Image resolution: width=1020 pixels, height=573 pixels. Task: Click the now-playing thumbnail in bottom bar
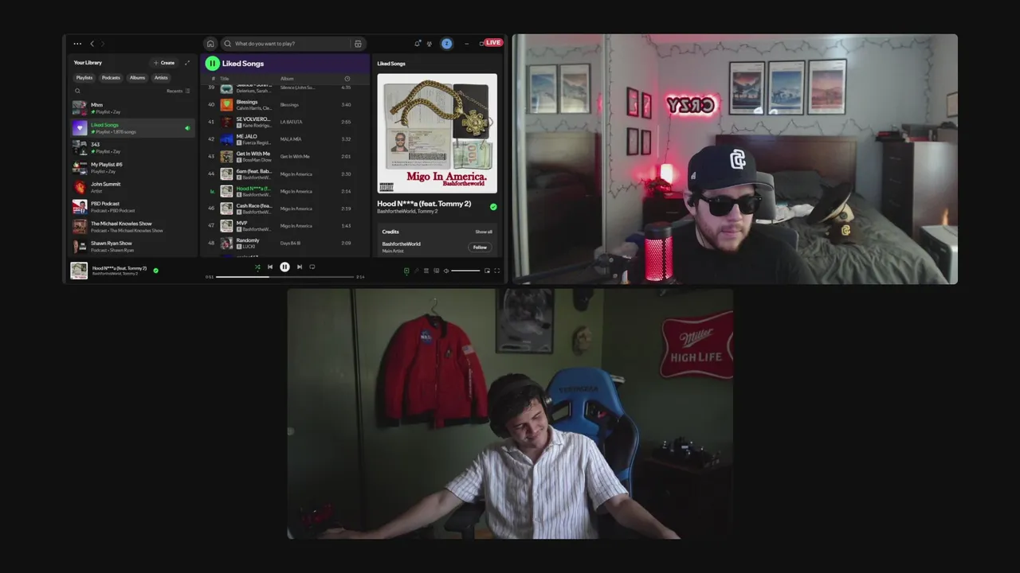coord(79,271)
